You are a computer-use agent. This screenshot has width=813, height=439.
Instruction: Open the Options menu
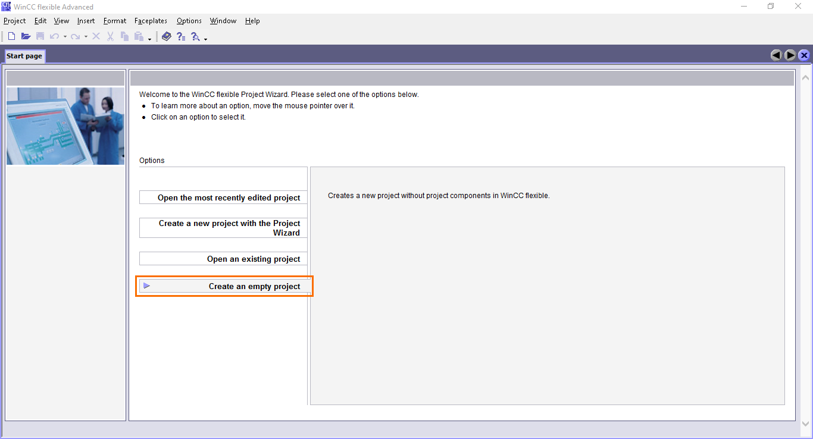(x=189, y=21)
